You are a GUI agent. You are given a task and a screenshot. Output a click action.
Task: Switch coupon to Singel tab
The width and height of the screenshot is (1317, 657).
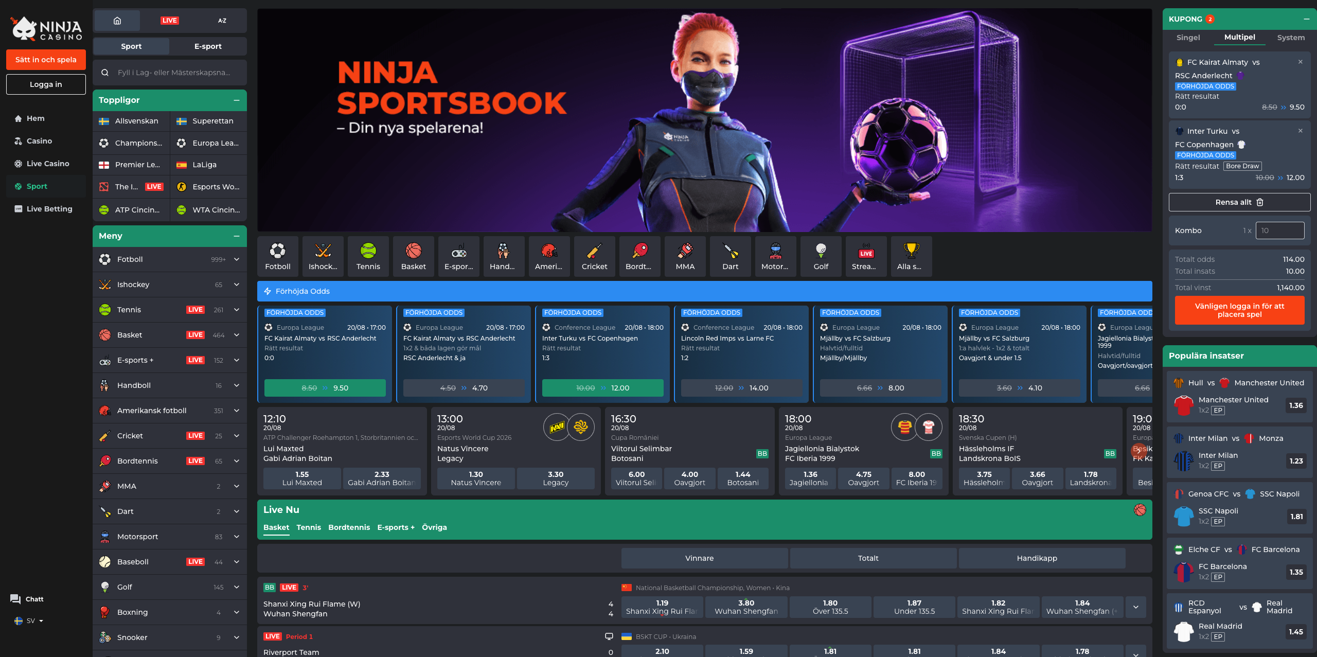(1188, 38)
